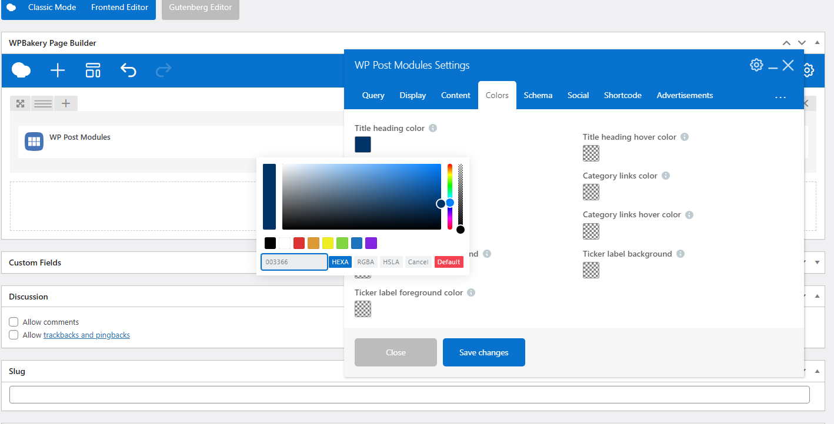Show info for Category links color
The image size is (834, 424).
click(x=666, y=176)
